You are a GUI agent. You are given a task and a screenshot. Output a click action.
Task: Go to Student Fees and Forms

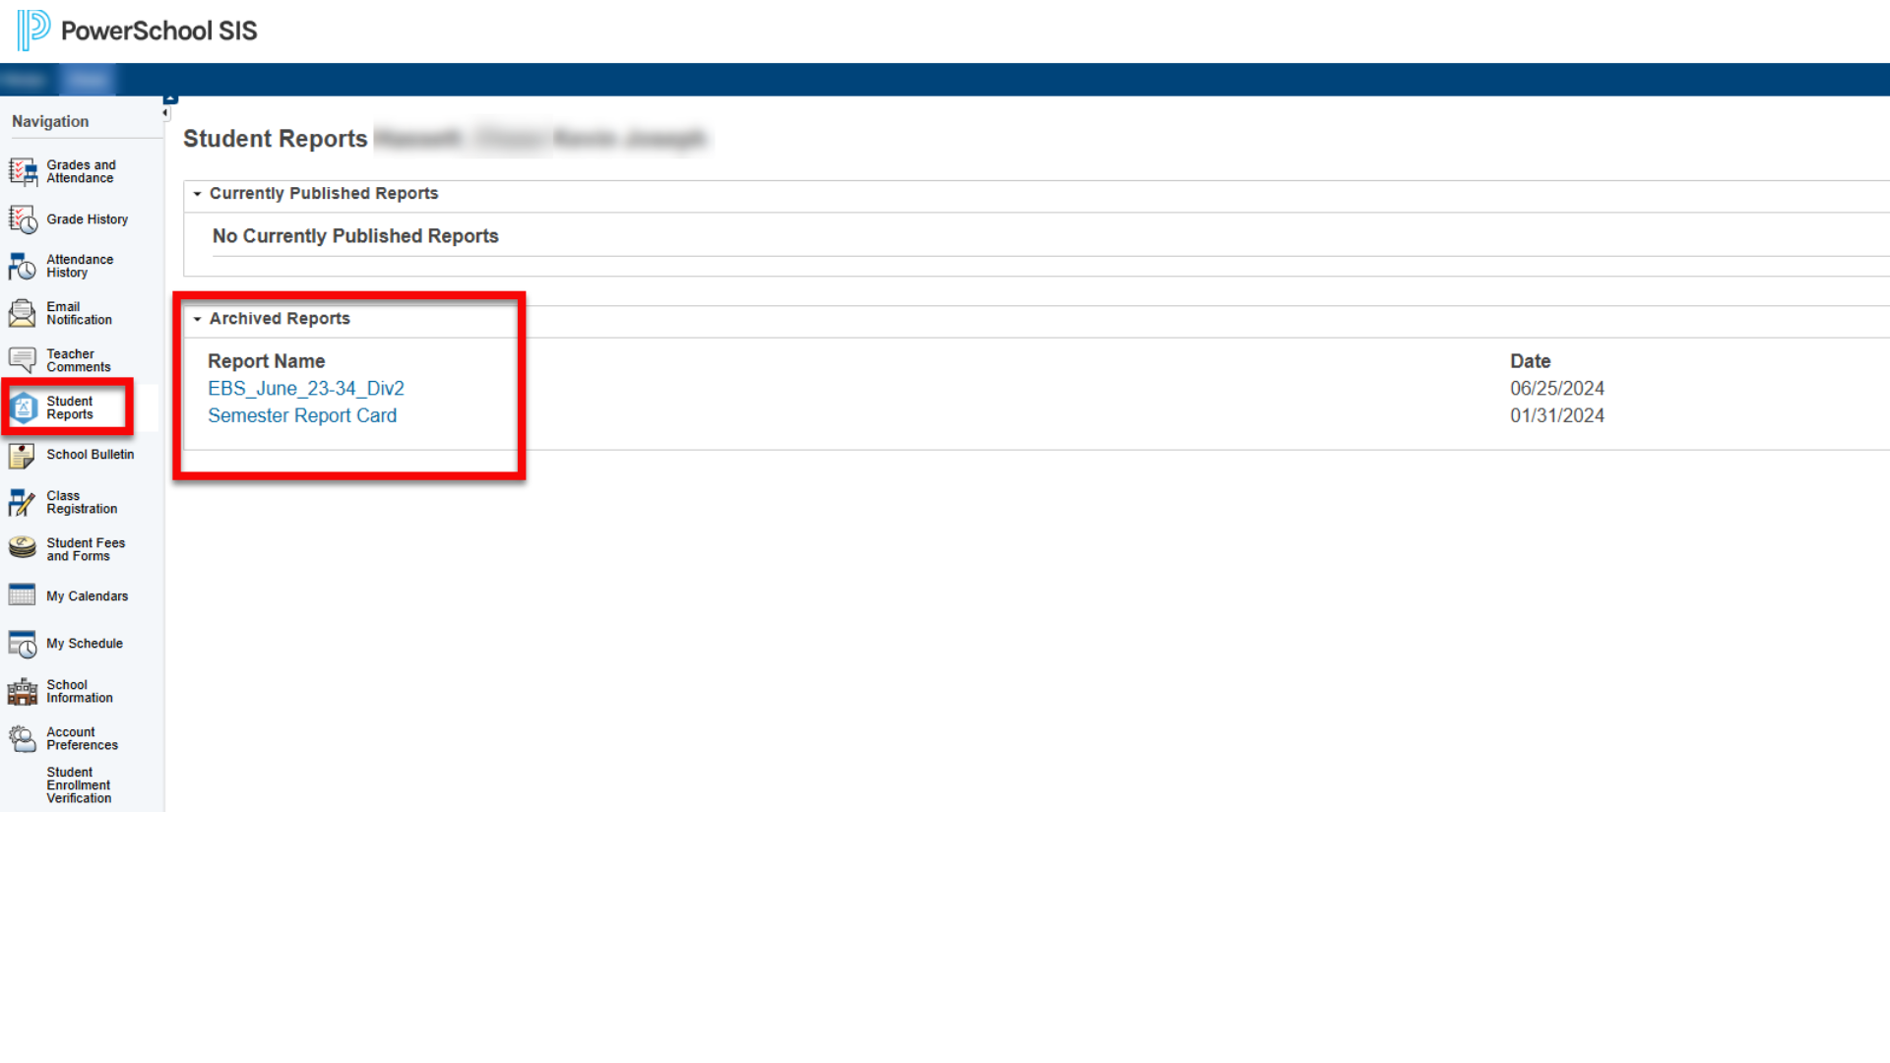pyautogui.click(x=86, y=549)
